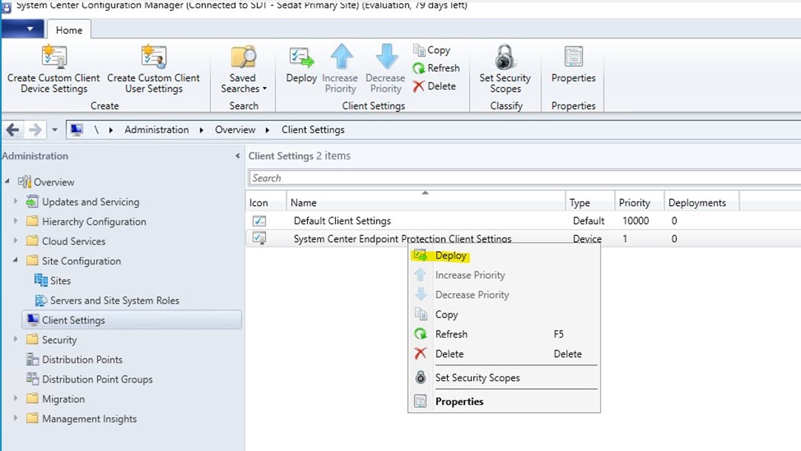Open navigation history dropdown arrow
801x451 pixels.
(x=55, y=130)
